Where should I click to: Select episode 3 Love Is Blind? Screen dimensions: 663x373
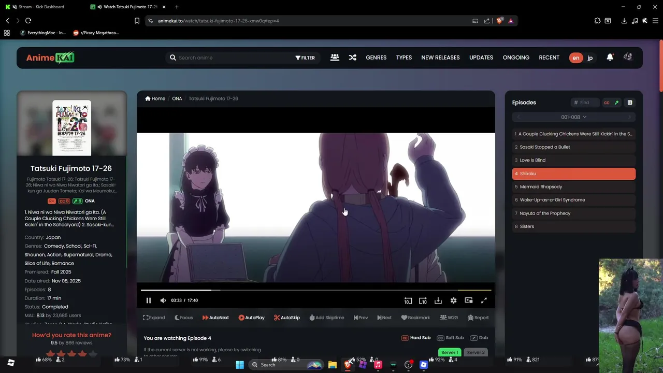click(x=574, y=160)
